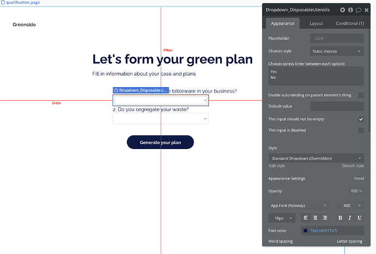The width and height of the screenshot is (376, 254).
Task: Select the Do you segregate your waste question
Action: tap(150, 109)
